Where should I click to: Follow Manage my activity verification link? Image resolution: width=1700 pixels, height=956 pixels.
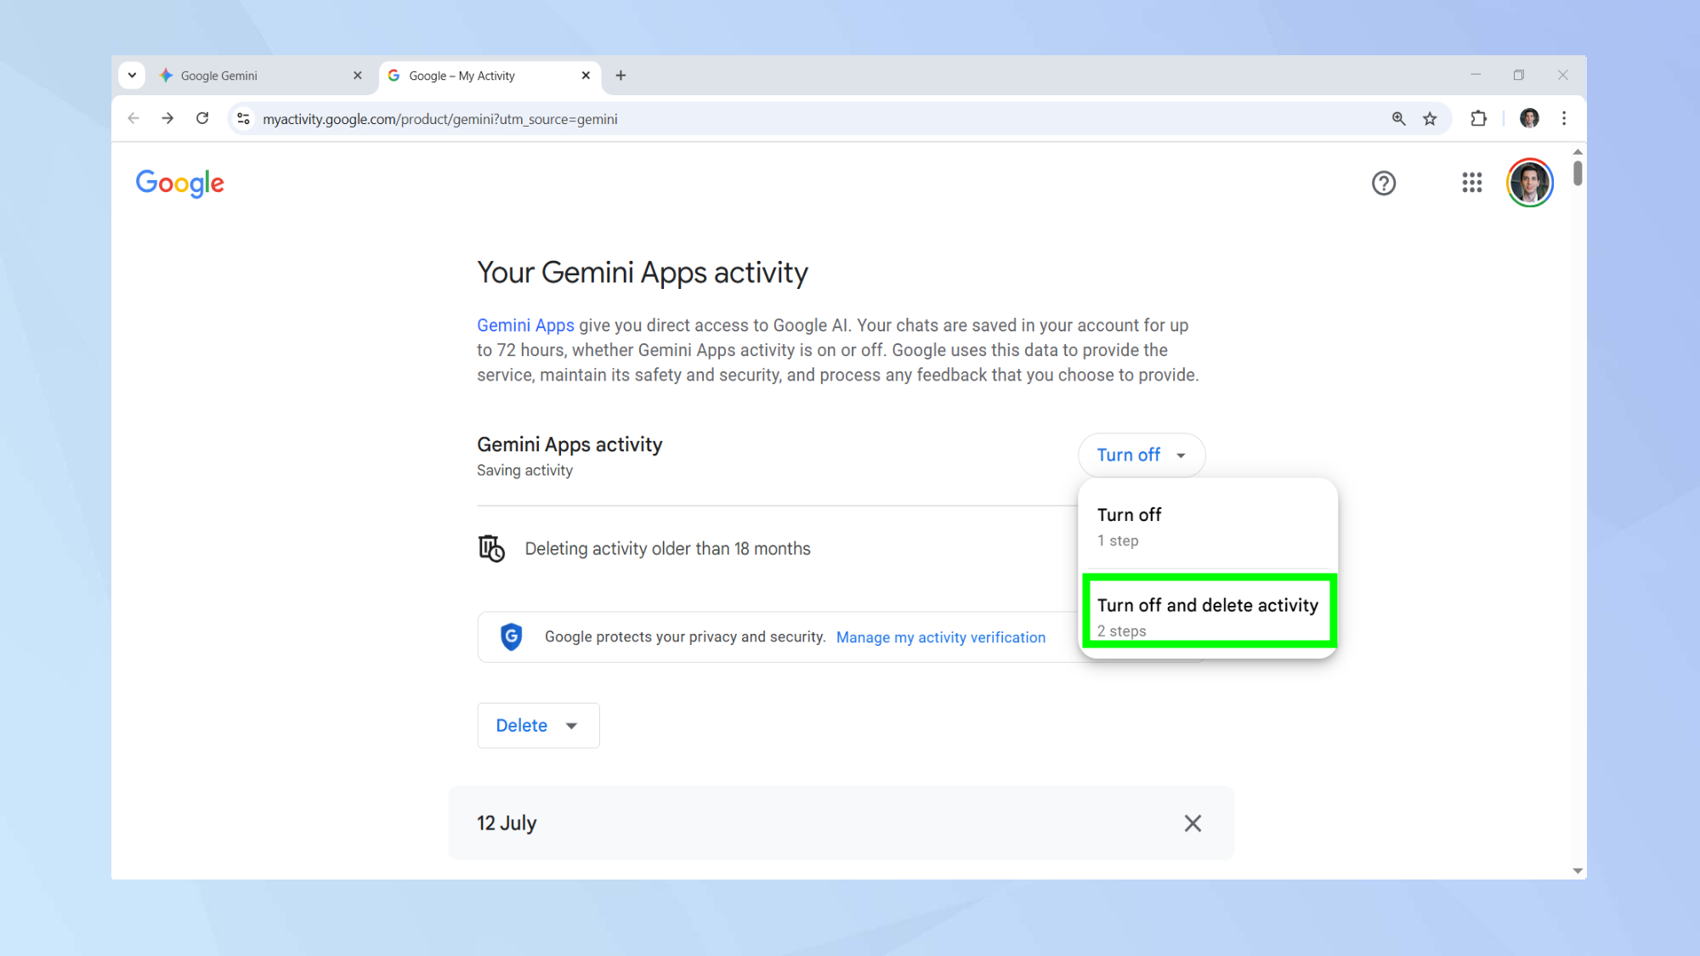point(940,637)
